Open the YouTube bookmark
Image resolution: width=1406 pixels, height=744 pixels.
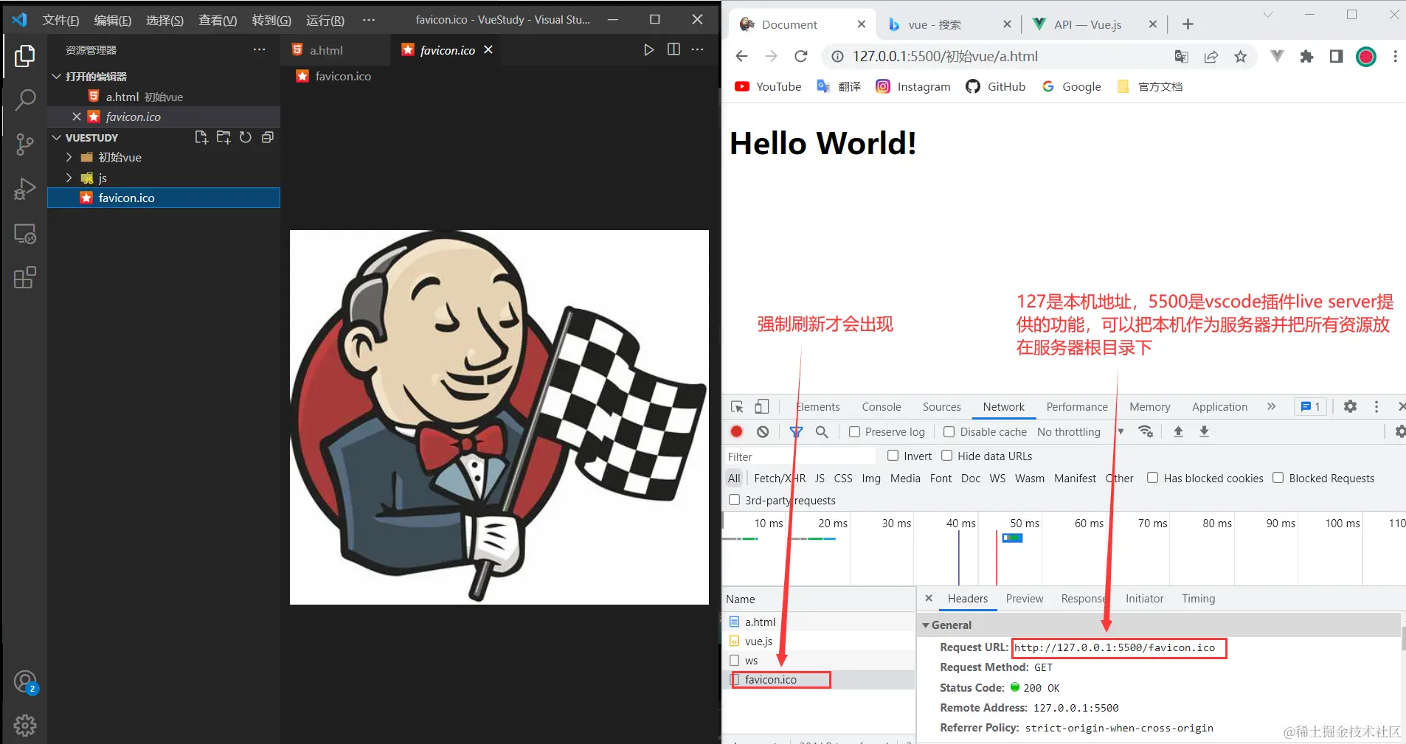click(x=768, y=86)
